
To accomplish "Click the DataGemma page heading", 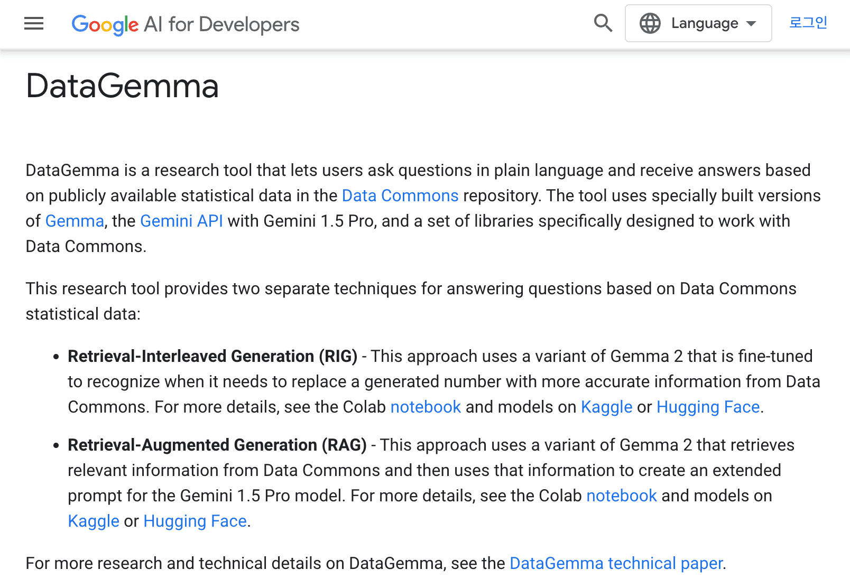I will (122, 86).
